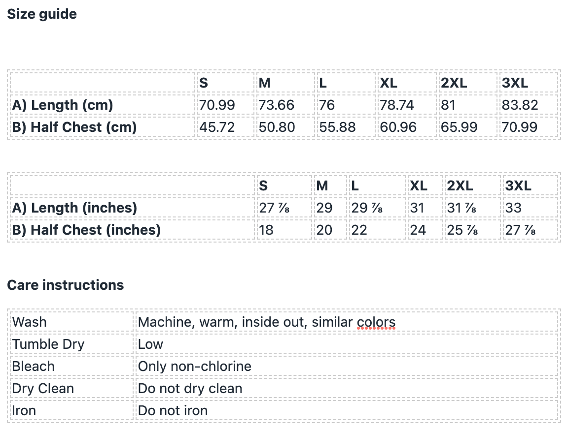Screen dimensions: 567x430
Task: Click the 55.88 half chest cell
Action: [337, 127]
